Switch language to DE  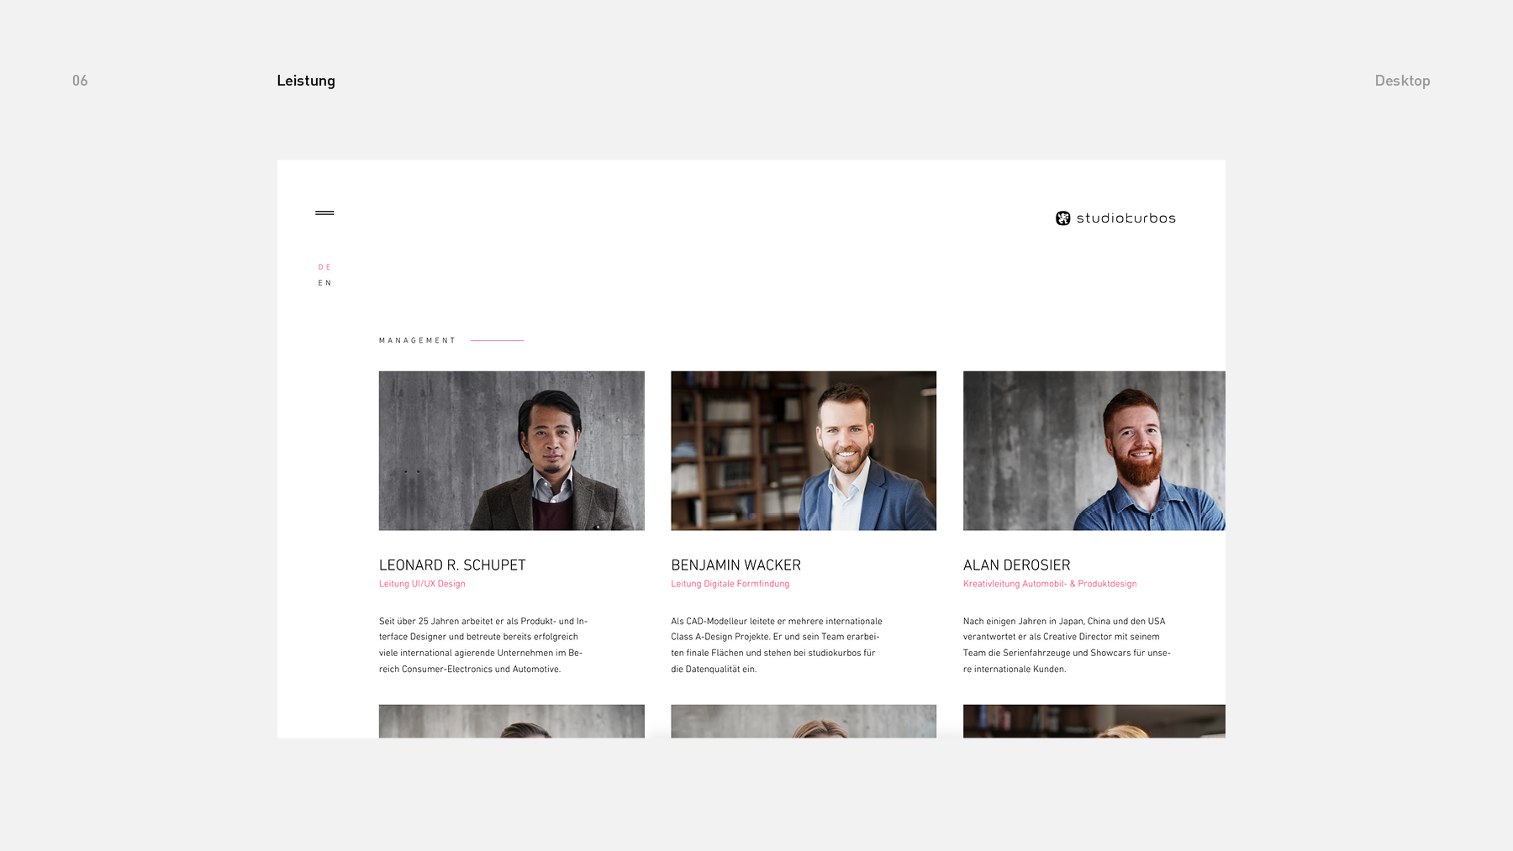point(324,267)
